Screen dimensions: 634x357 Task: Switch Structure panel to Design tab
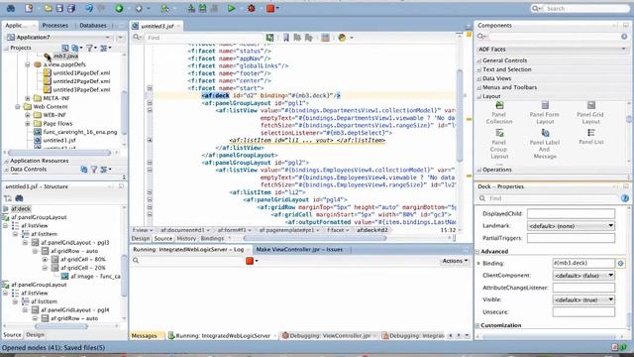36,335
